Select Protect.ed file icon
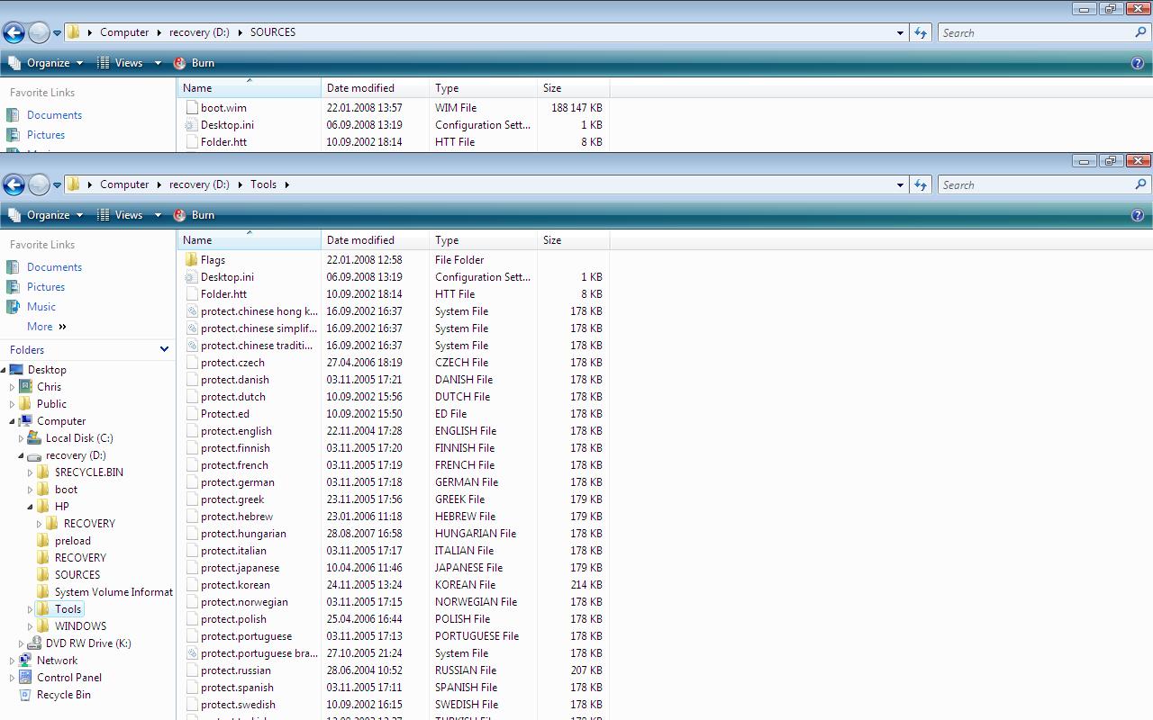 coord(191,414)
